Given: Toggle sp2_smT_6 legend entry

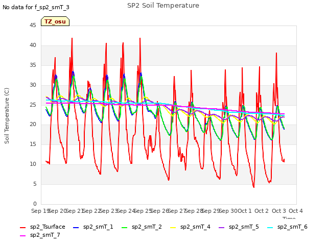Looking at the screenshot, I should pyautogui.click(x=287, y=227).
